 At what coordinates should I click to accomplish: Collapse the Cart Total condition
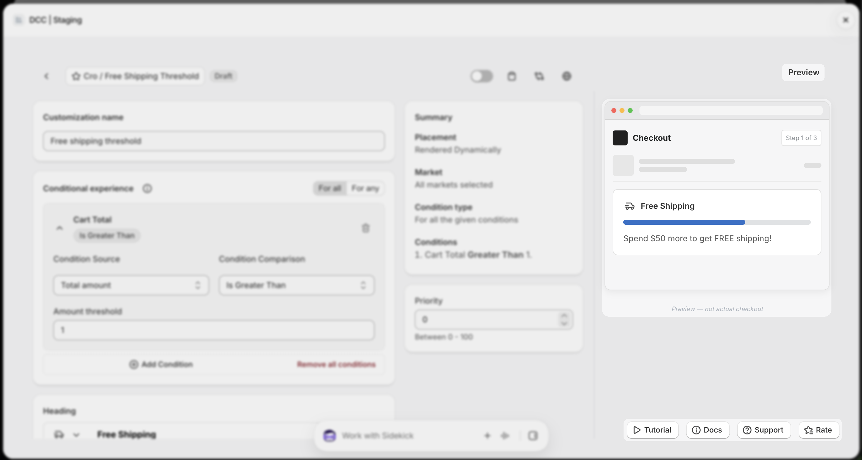point(60,228)
